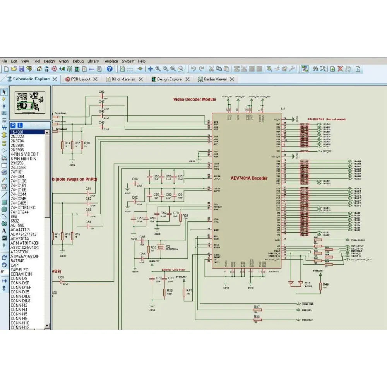387x387 pixels.
Task: Open the Debug menu
Action: [x=78, y=61]
